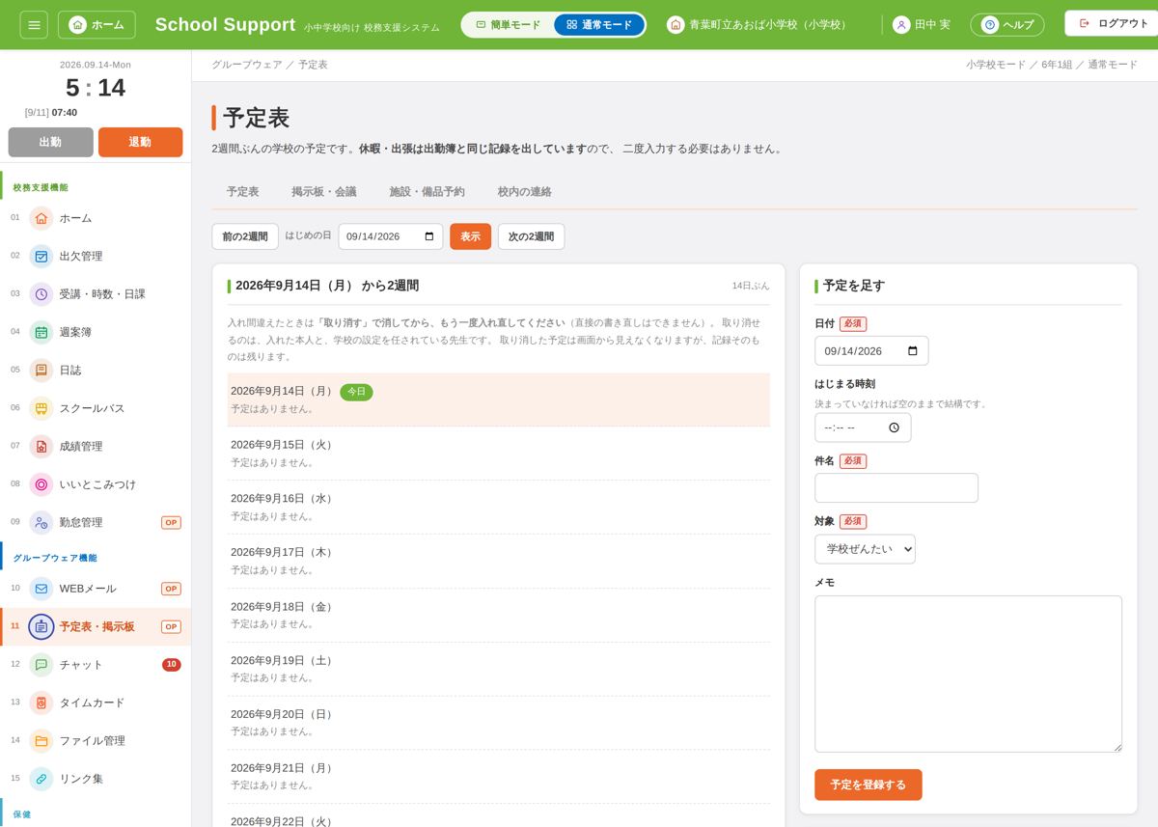Open 日誌 journal icon
1158x827 pixels.
pyautogui.click(x=41, y=370)
